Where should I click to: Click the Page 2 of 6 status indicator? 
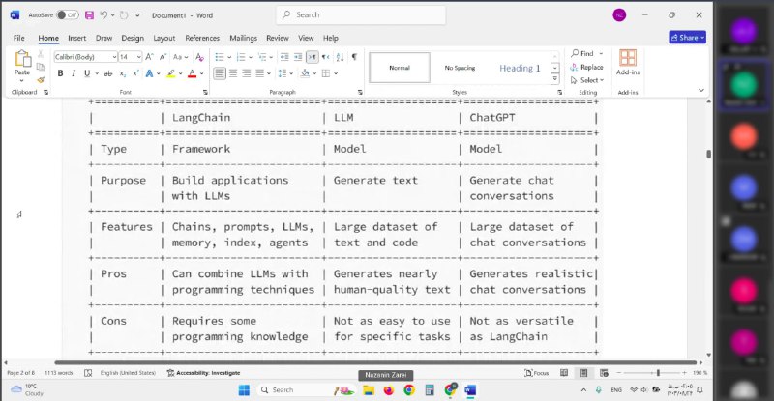(x=21, y=373)
